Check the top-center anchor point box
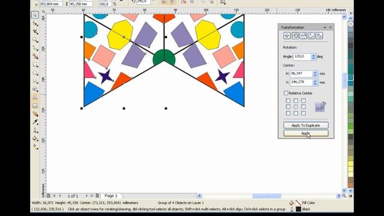This screenshot has width=384, height=216. [296, 101]
